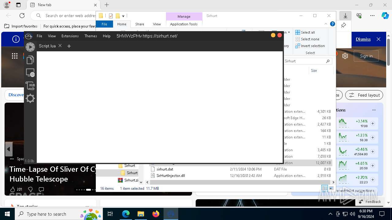Open the watchlist widget more options

[x=374, y=110]
